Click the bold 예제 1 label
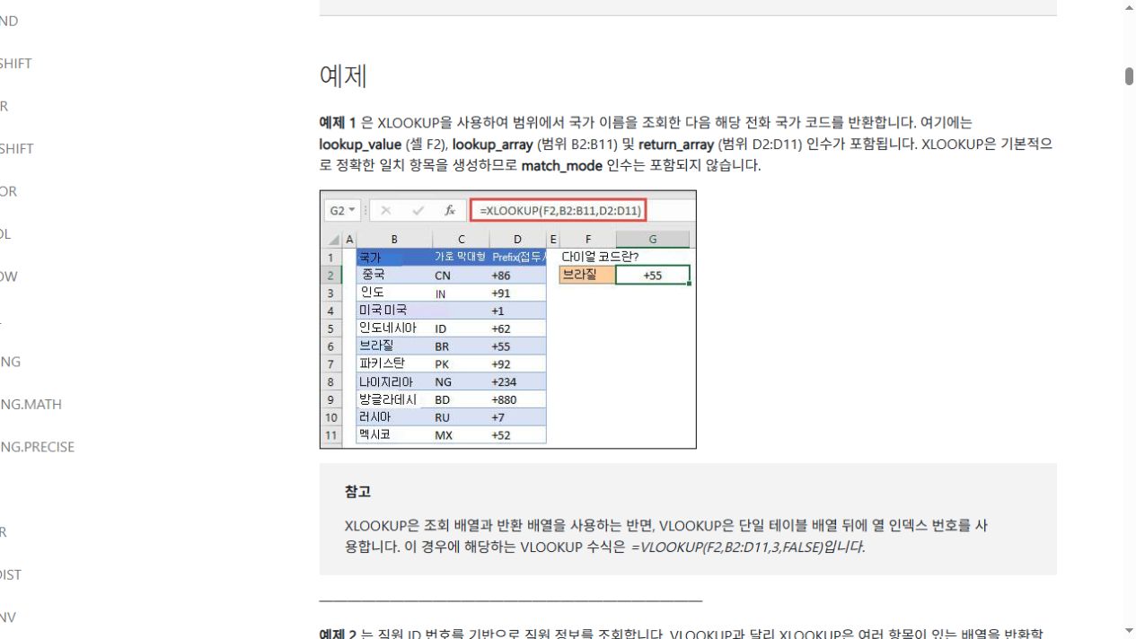Image resolution: width=1136 pixels, height=639 pixels. click(338, 122)
